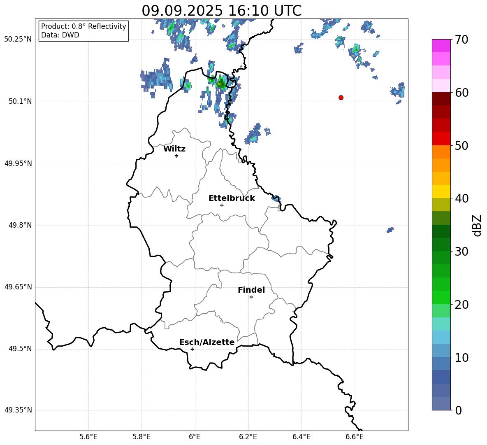Image resolution: width=487 pixels, height=445 pixels.
Task: Click the 49.8°N latitude label
Action: point(20,225)
